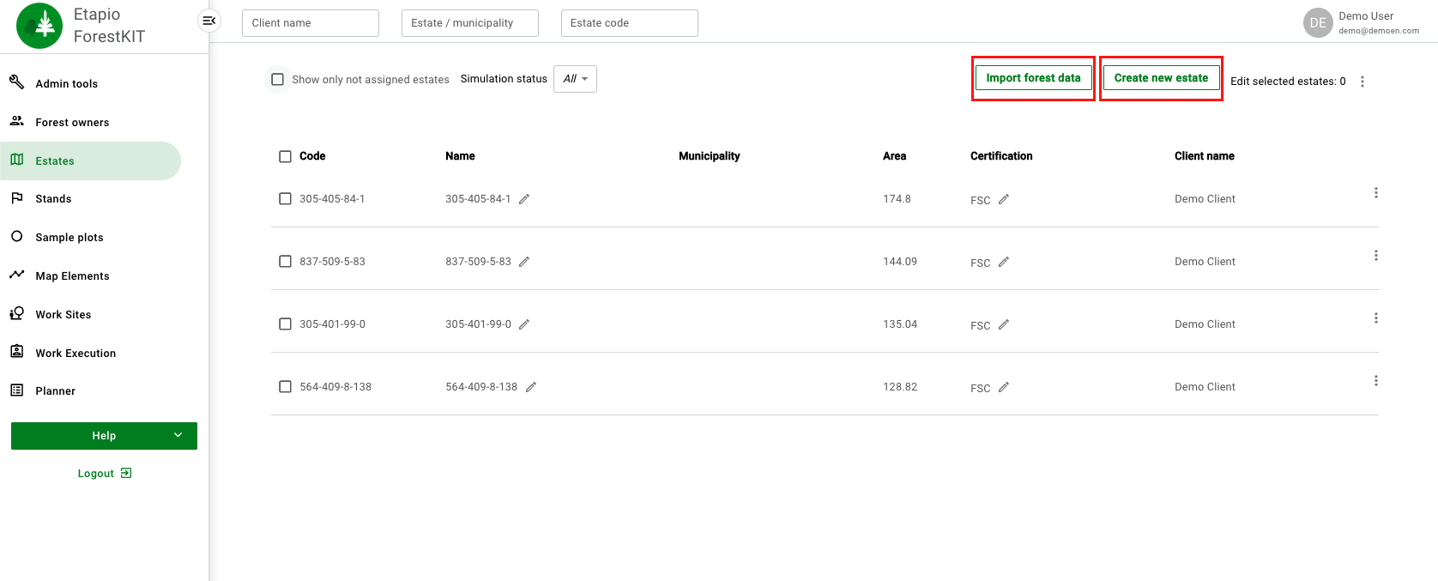Image resolution: width=1438 pixels, height=581 pixels.
Task: Sort by Municipality column header
Action: pos(709,156)
